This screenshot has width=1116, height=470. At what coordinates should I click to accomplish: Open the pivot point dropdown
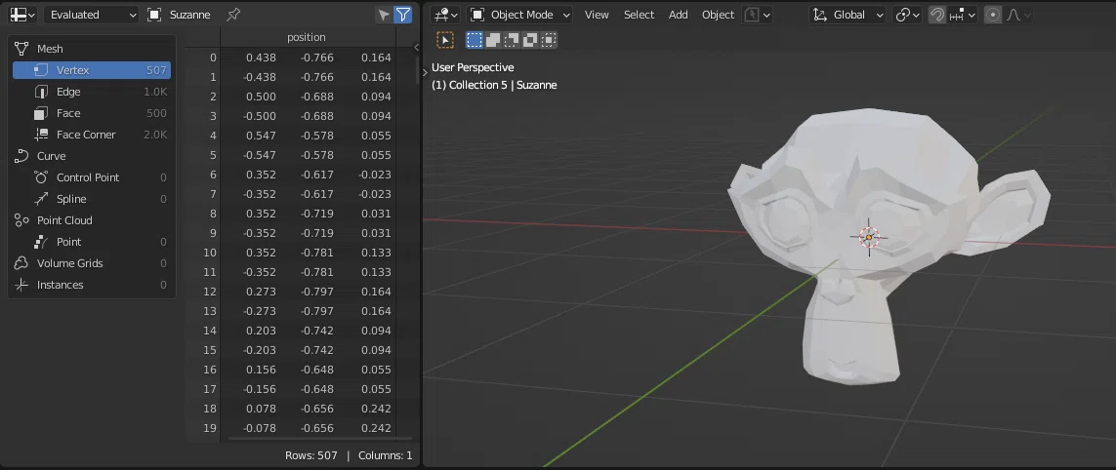pyautogui.click(x=907, y=15)
